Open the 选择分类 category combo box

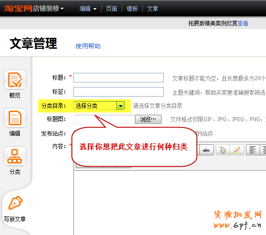point(99,106)
